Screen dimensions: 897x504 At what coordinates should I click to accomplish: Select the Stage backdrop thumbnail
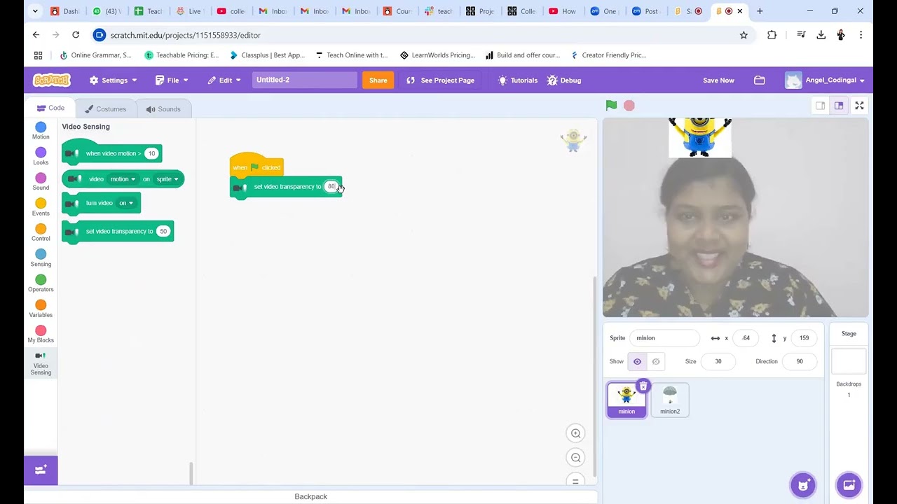click(849, 361)
